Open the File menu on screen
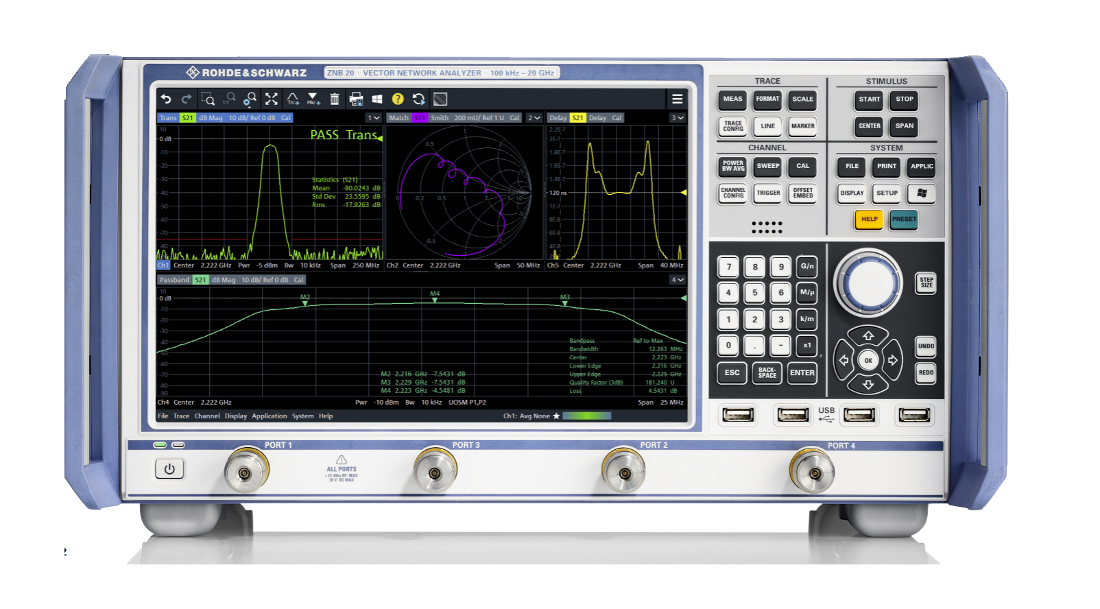1100x609 pixels. [x=163, y=416]
